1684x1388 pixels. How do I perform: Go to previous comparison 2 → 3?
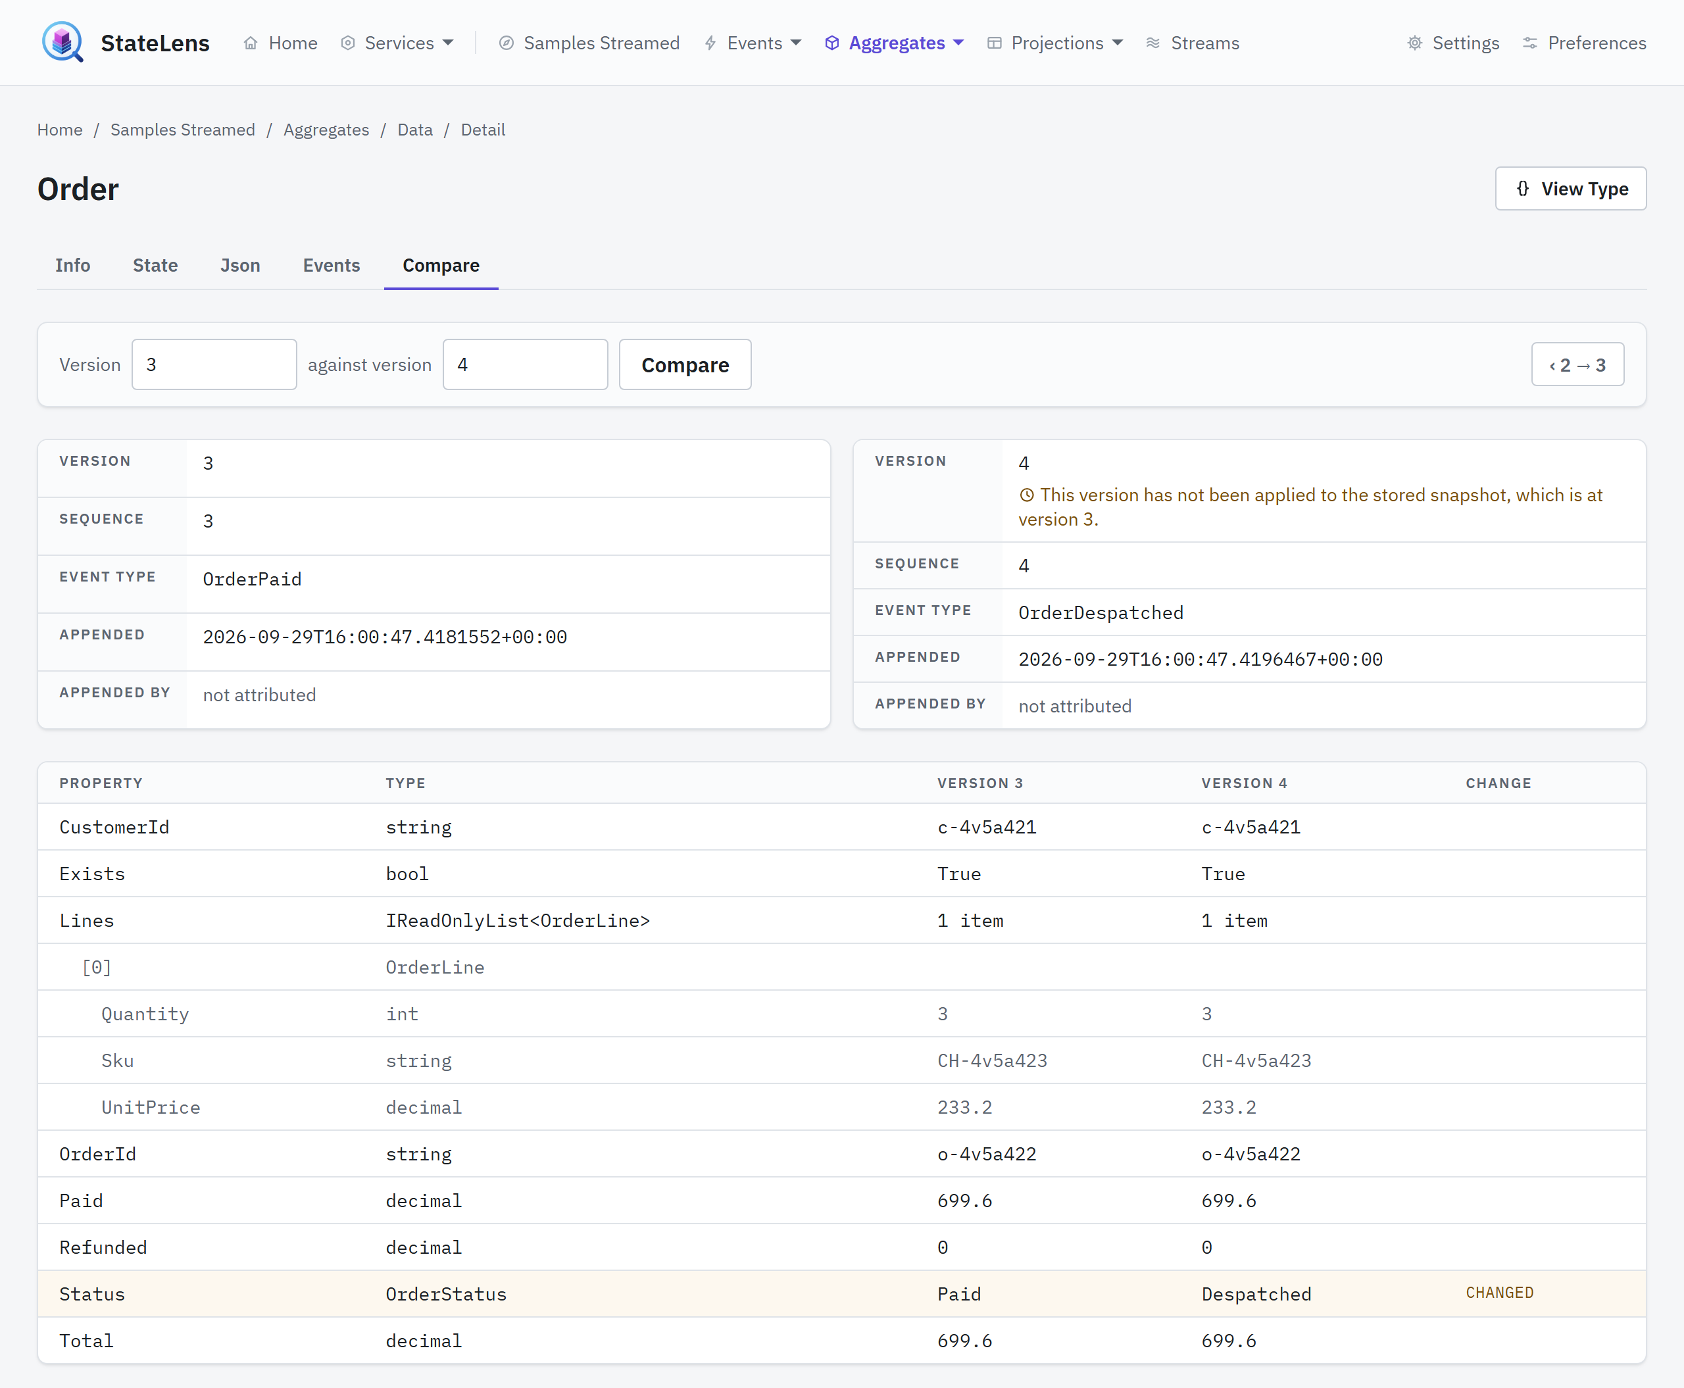(1577, 364)
